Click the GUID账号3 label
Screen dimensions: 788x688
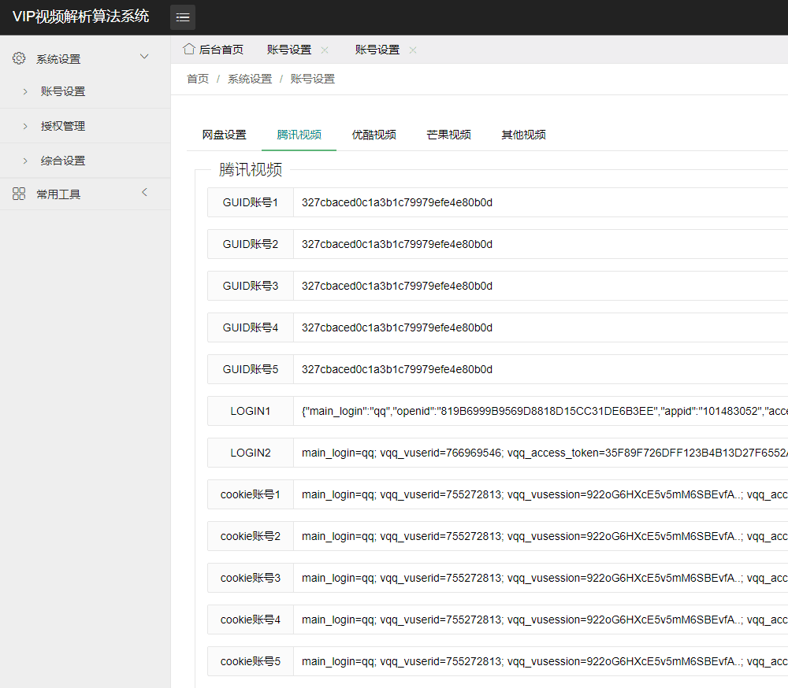pos(251,286)
